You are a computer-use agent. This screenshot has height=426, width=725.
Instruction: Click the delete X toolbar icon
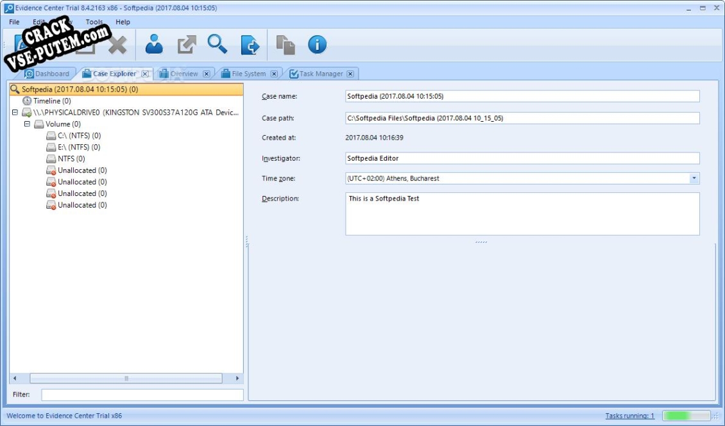[117, 45]
